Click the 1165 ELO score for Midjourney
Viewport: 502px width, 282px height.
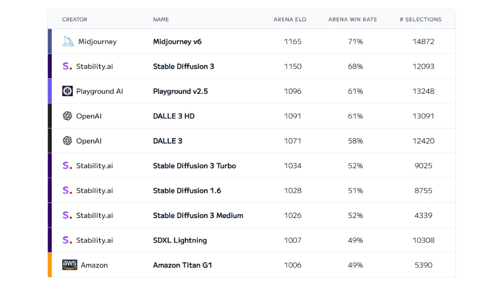click(293, 41)
